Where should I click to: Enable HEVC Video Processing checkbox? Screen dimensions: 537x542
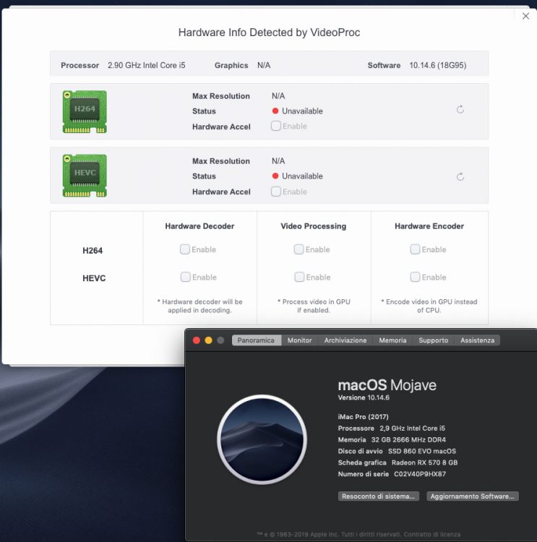[x=299, y=277]
